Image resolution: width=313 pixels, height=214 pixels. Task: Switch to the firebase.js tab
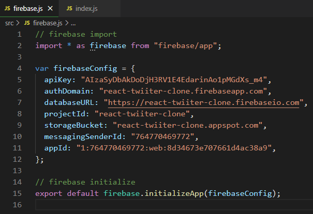point(29,8)
